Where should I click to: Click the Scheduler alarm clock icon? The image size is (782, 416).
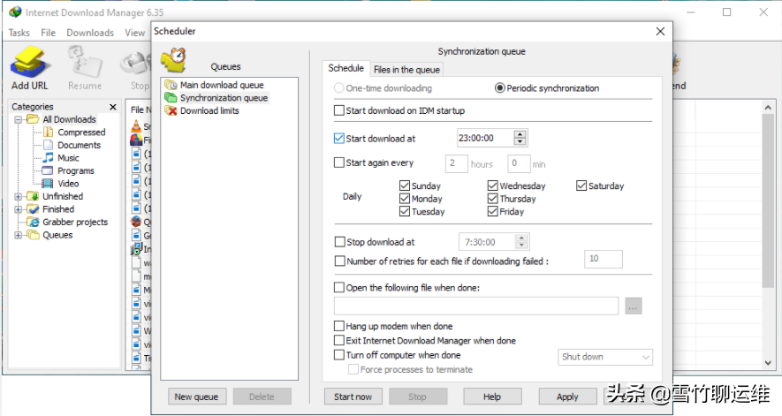(173, 60)
